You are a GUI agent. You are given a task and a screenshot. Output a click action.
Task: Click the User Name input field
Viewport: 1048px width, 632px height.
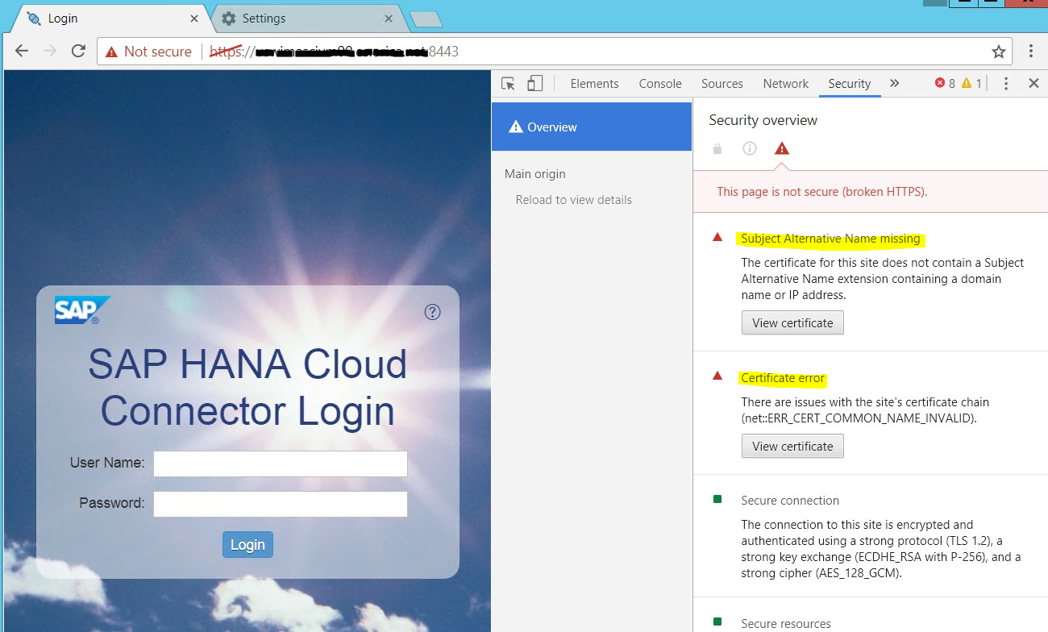pyautogui.click(x=281, y=464)
